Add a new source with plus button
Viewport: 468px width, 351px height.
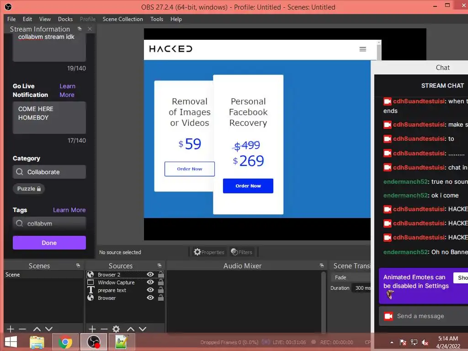[x=92, y=329]
